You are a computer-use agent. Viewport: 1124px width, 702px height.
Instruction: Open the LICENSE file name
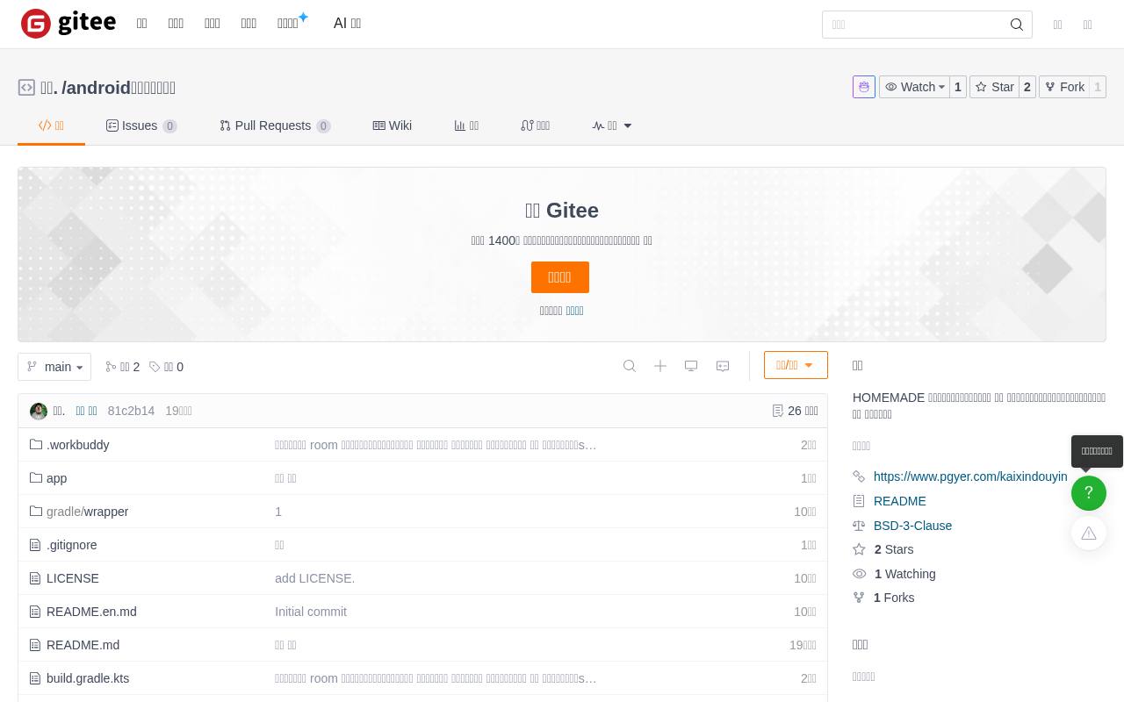coord(73,578)
